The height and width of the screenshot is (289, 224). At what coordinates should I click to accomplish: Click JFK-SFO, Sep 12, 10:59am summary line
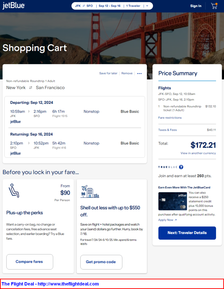tap(177, 94)
